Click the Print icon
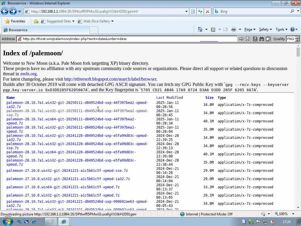301x226 pixels. pos(234,29)
